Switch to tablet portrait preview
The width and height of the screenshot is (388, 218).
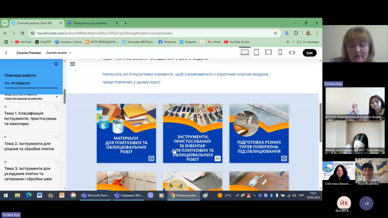[256, 53]
